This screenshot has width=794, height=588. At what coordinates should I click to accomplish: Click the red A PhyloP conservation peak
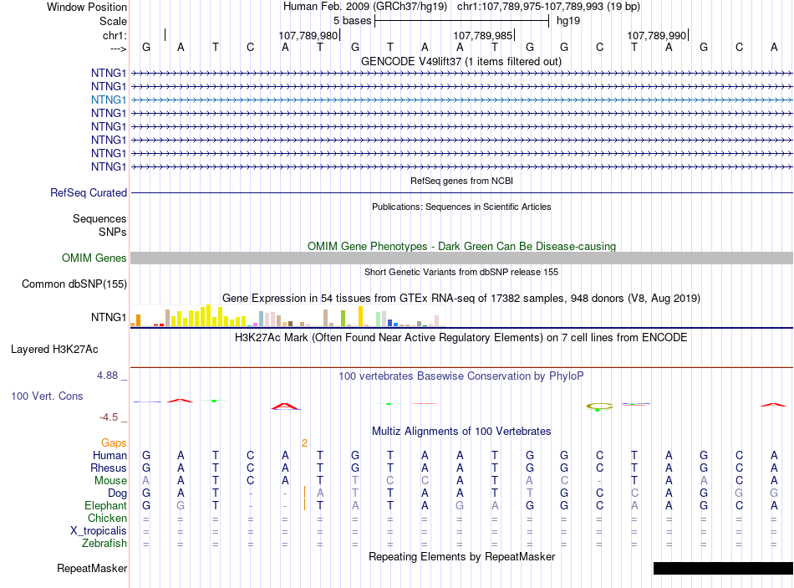tap(285, 406)
